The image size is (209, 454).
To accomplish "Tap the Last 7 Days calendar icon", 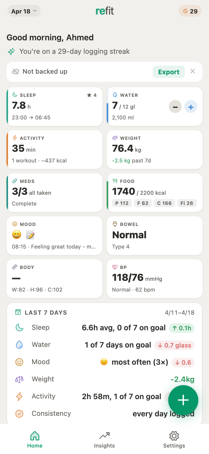I will point(18,312).
